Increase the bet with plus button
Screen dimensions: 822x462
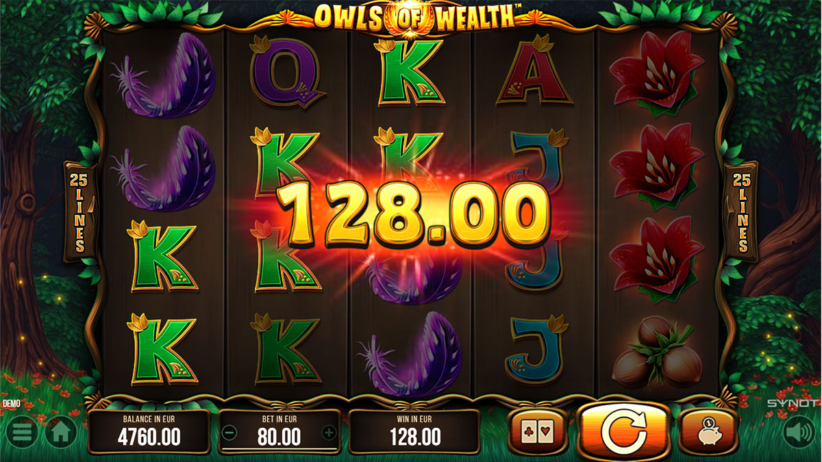[x=329, y=433]
